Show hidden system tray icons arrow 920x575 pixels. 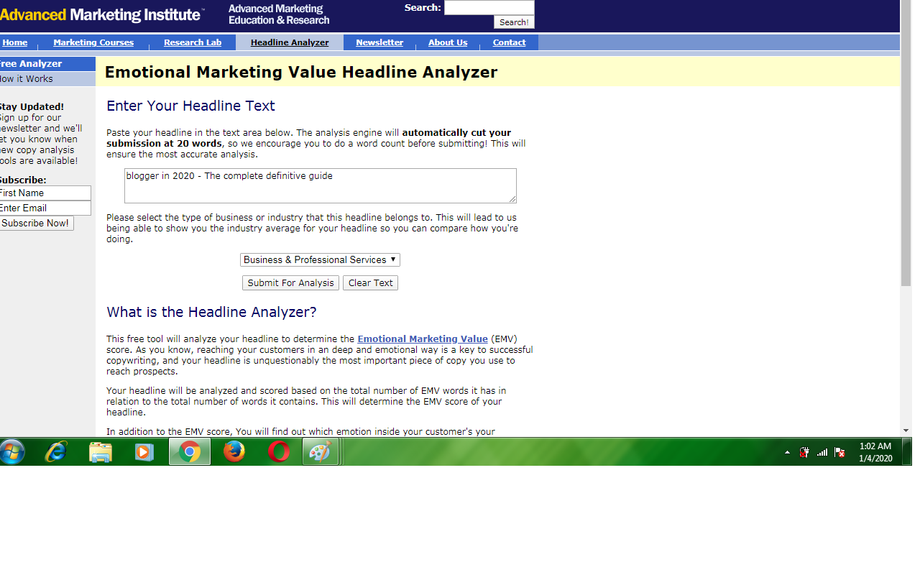pos(787,453)
